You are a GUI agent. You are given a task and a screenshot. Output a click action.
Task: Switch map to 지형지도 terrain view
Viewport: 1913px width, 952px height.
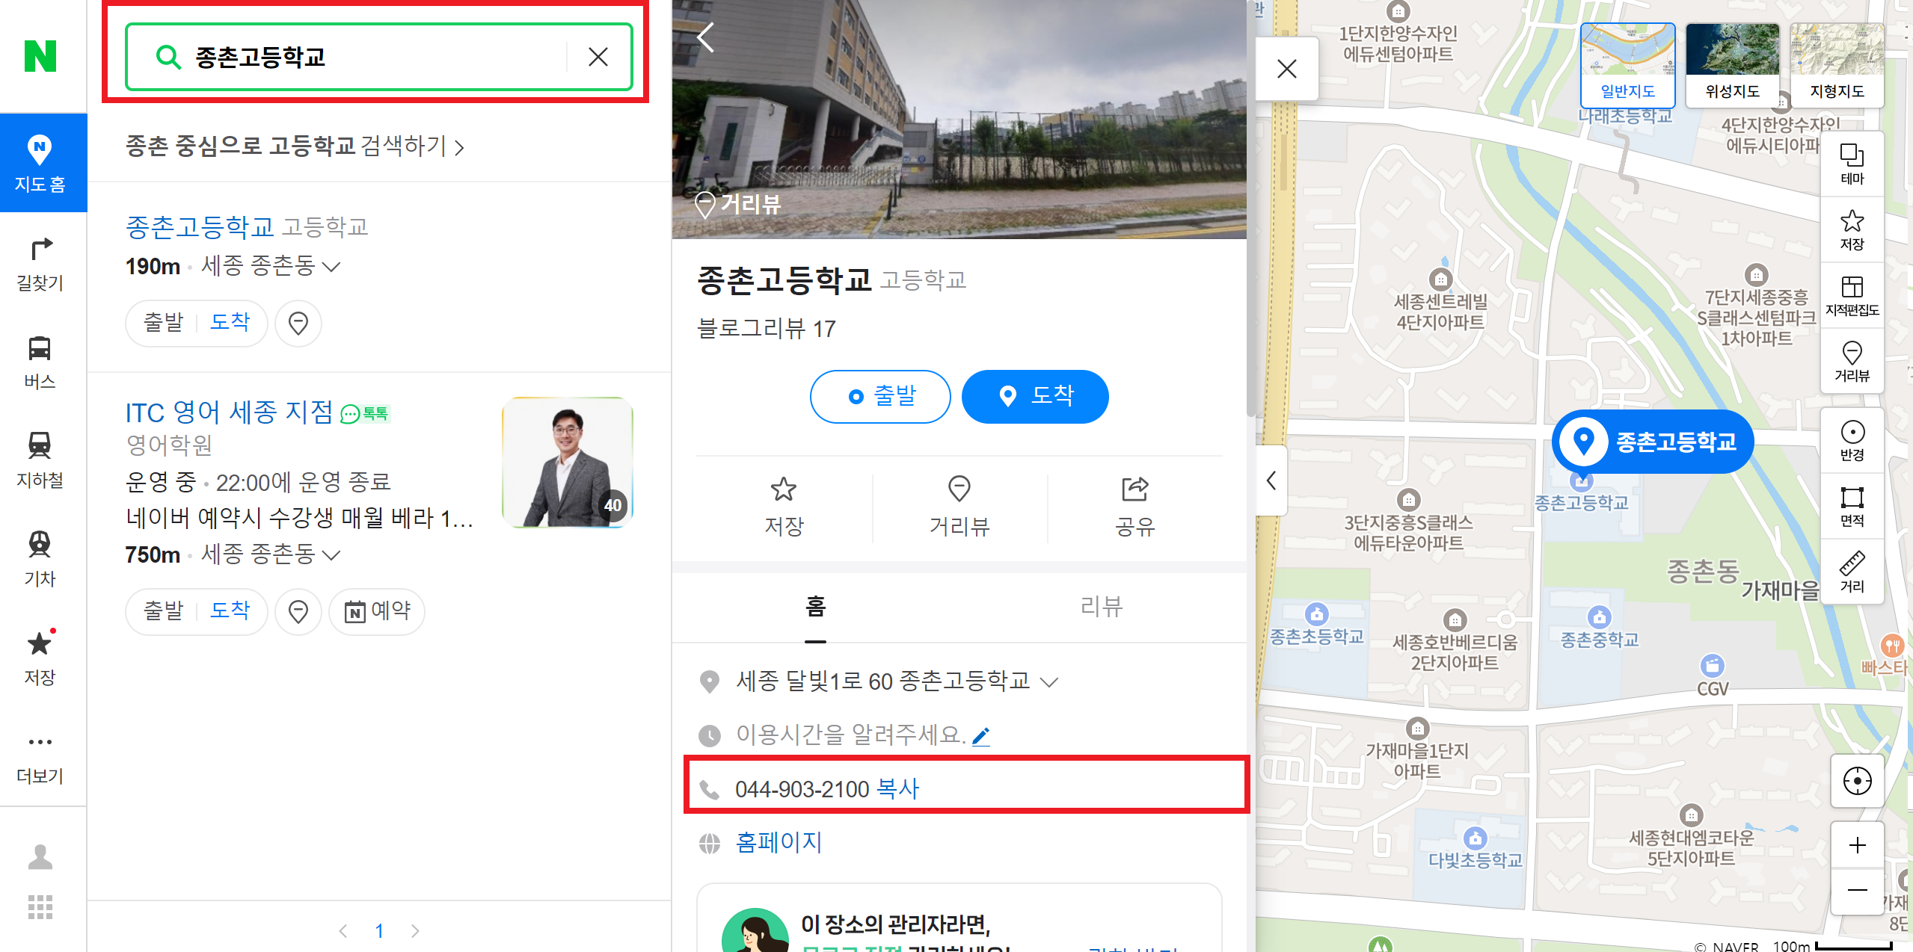point(1837,64)
